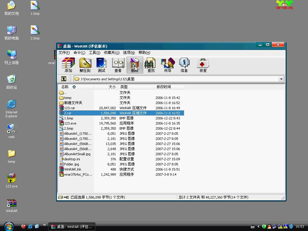Viewport: 308px width, 231px height.
Task: Click the 修复 (Repair) first-aid icon
Action: point(203,65)
